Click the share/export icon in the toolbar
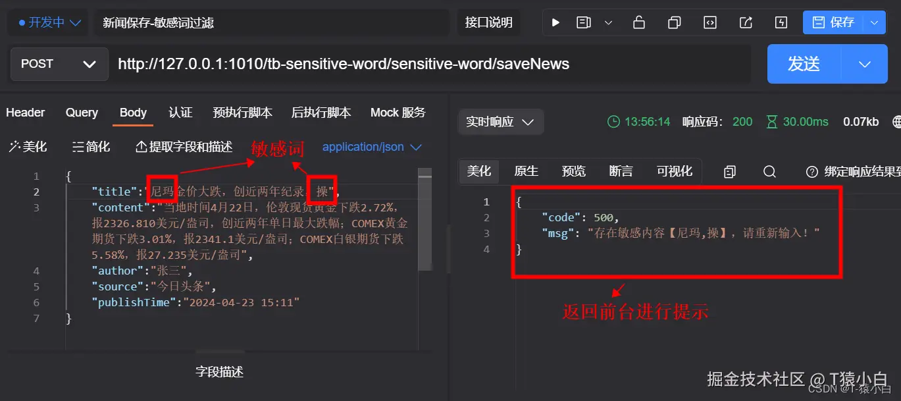The height and width of the screenshot is (401, 901). 745,22
